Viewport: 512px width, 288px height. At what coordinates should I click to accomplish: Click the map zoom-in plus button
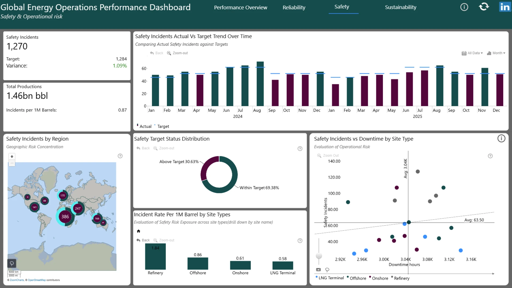pos(12,157)
